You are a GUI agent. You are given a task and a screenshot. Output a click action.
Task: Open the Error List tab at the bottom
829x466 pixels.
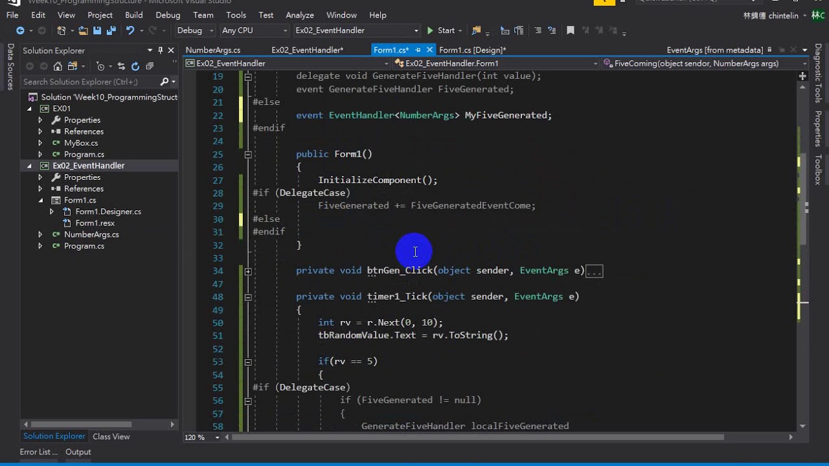tap(38, 452)
